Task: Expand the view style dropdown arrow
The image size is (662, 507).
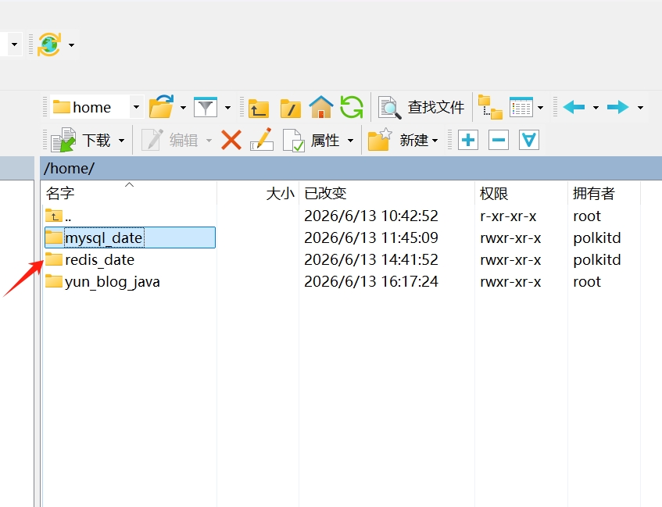Action: point(540,107)
